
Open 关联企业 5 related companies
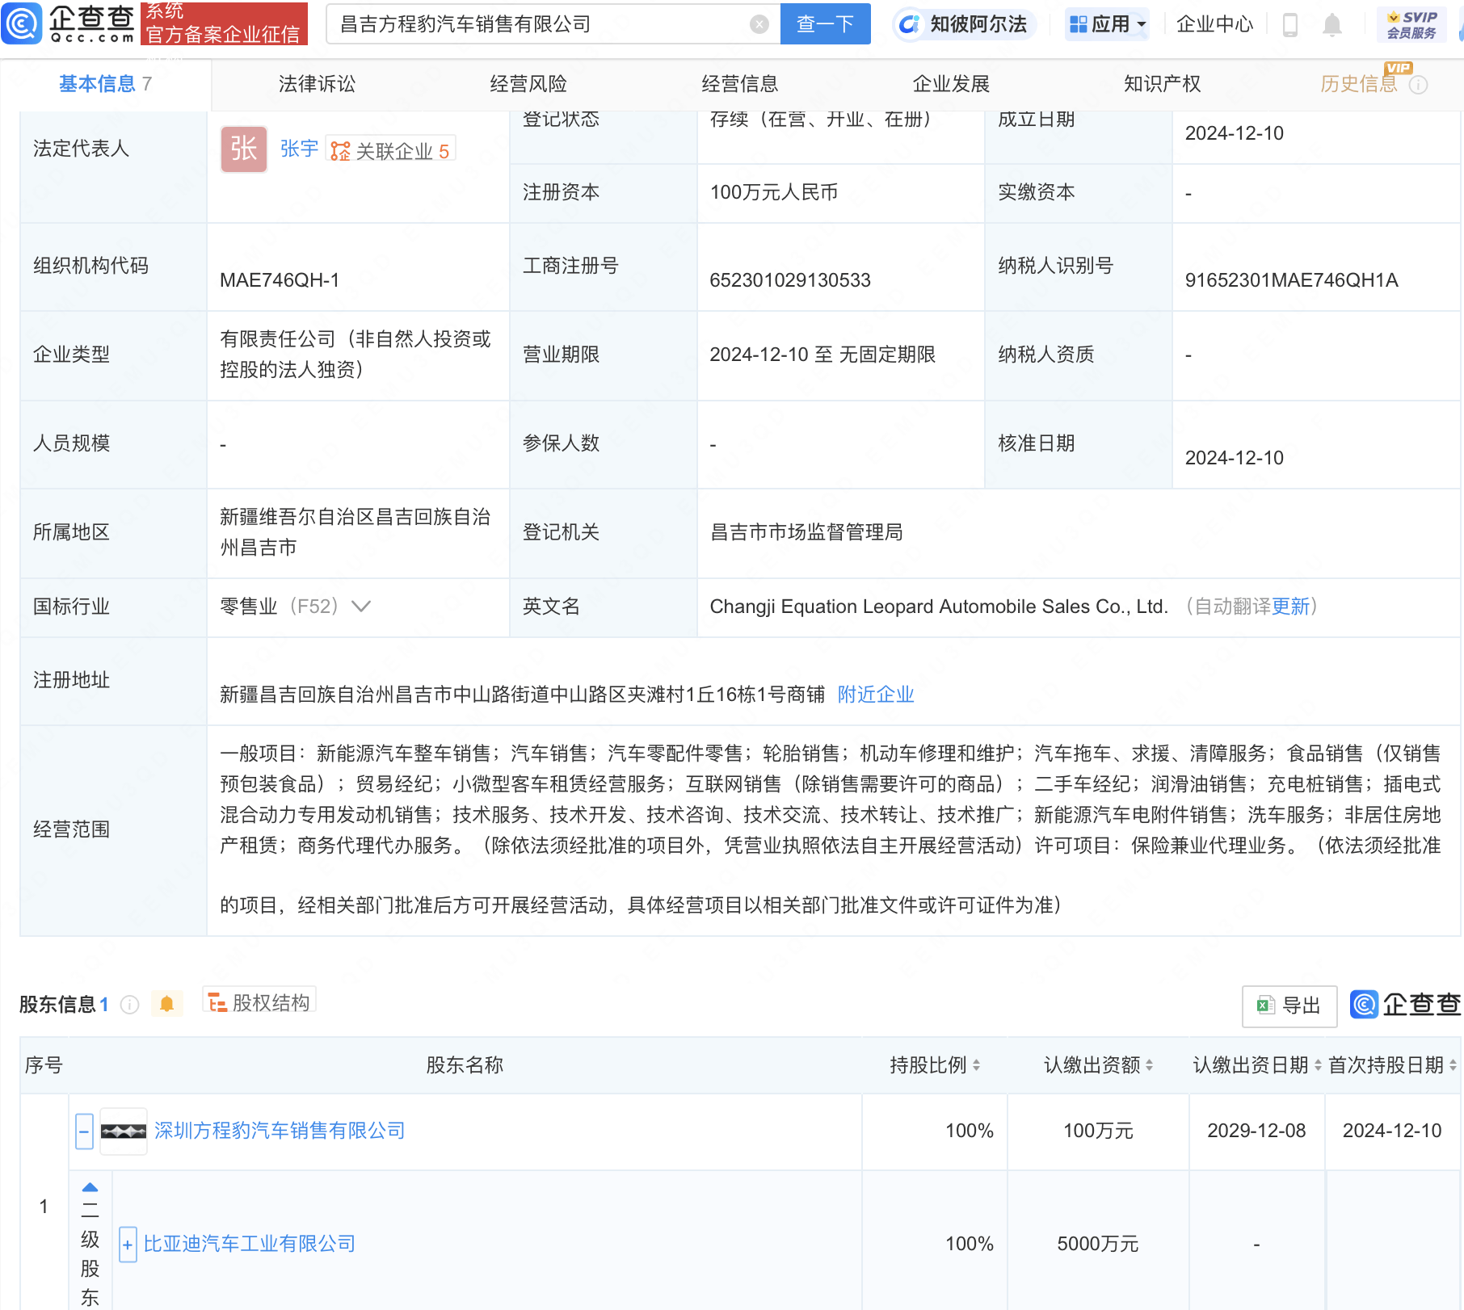pyautogui.click(x=391, y=150)
